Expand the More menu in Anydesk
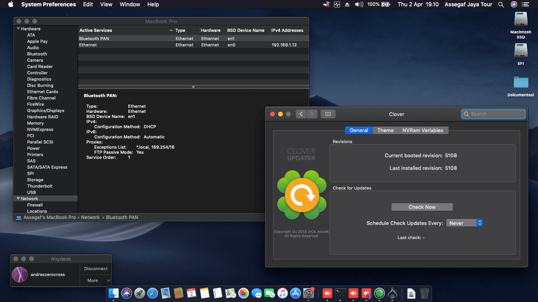The width and height of the screenshot is (538, 302). tap(96, 280)
